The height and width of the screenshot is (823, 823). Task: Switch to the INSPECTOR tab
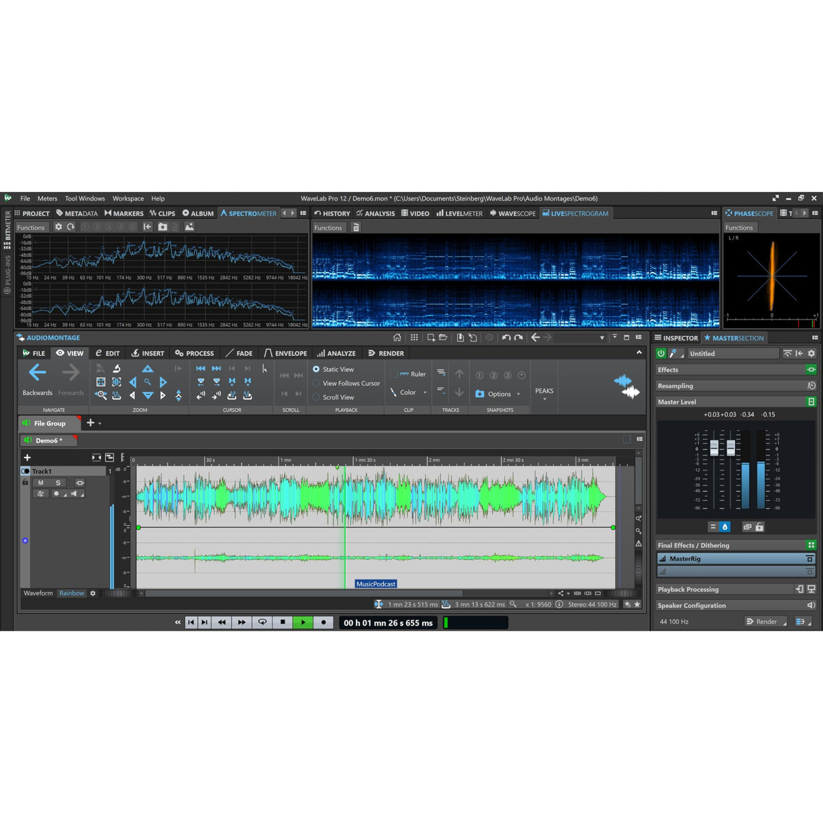[676, 338]
